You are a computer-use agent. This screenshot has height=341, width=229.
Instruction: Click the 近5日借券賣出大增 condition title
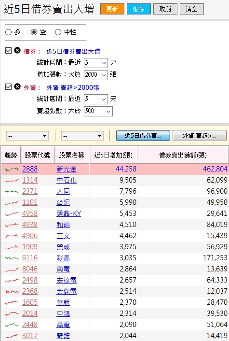[x=73, y=51]
